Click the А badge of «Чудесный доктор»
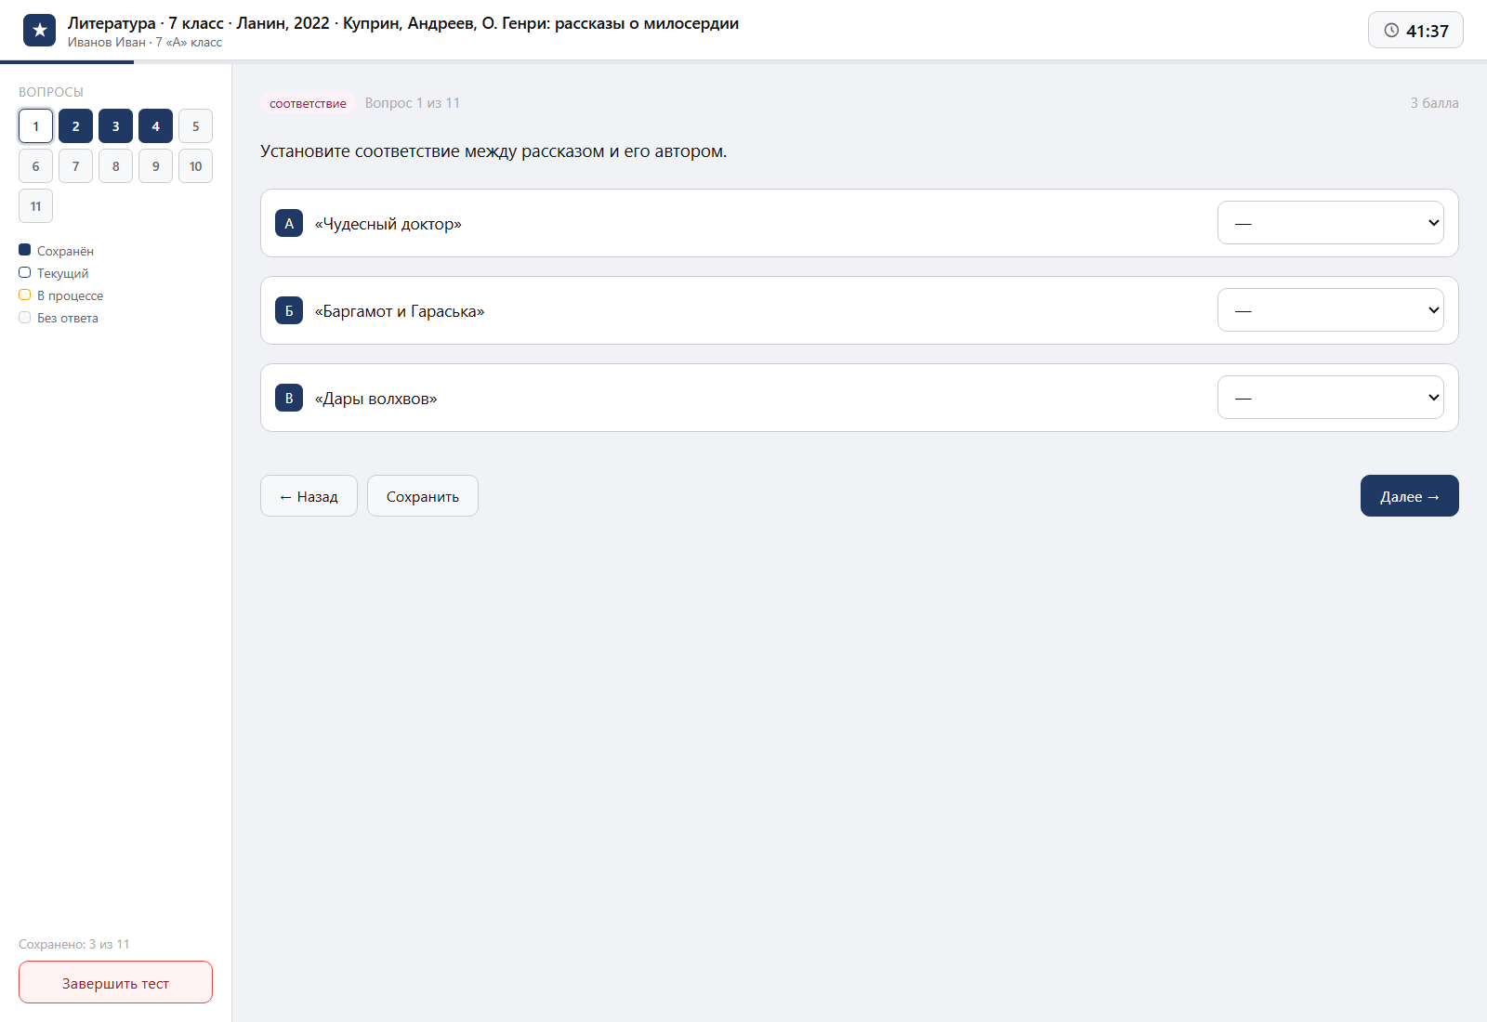This screenshot has width=1487, height=1022. tap(289, 223)
